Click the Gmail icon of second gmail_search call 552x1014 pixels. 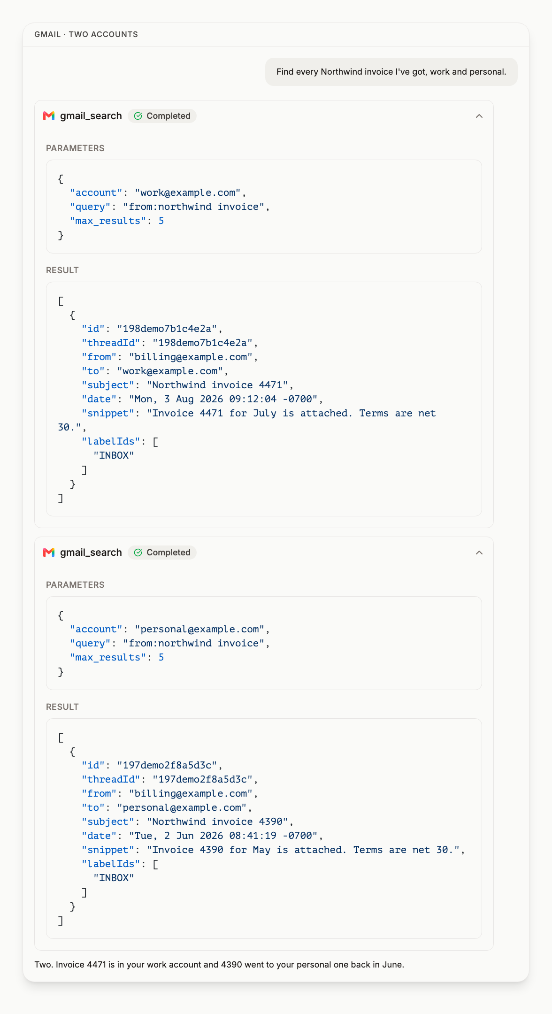[x=49, y=553]
